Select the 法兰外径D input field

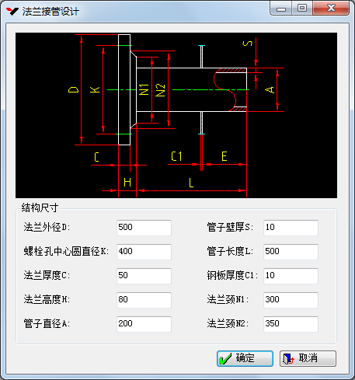pos(144,228)
